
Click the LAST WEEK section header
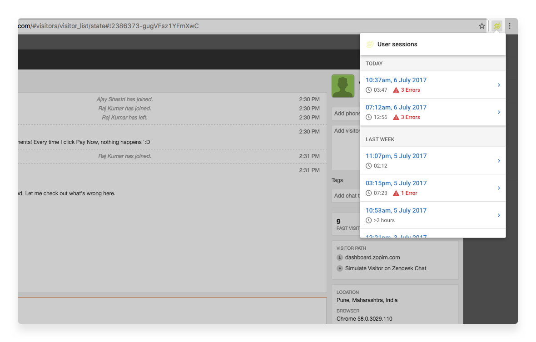coord(380,139)
